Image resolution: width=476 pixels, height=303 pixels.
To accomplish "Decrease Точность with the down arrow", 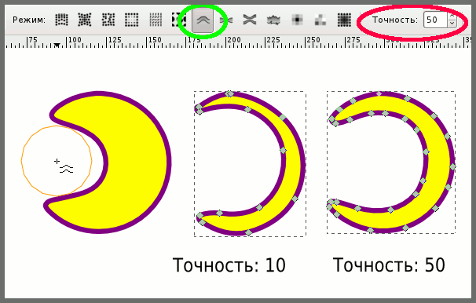I will click(452, 24).
